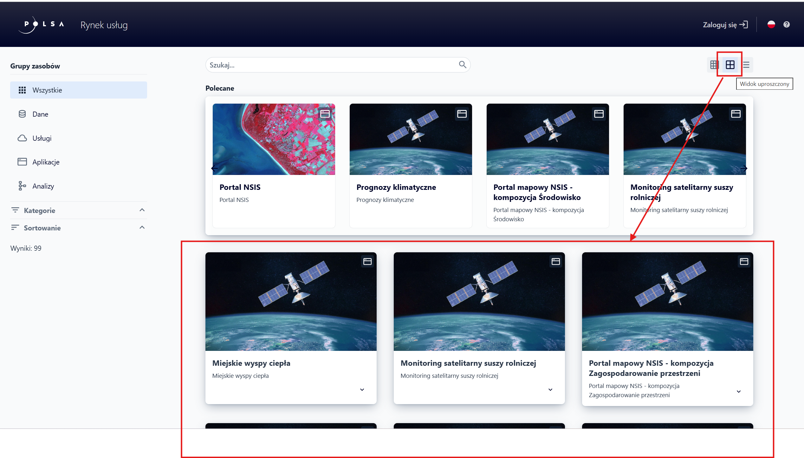This screenshot has height=458, width=804.
Task: Select the simplified grid view icon
Action: [730, 65]
